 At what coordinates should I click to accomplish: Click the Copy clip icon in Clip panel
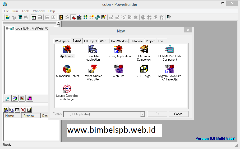pyautogui.click(x=11, y=110)
